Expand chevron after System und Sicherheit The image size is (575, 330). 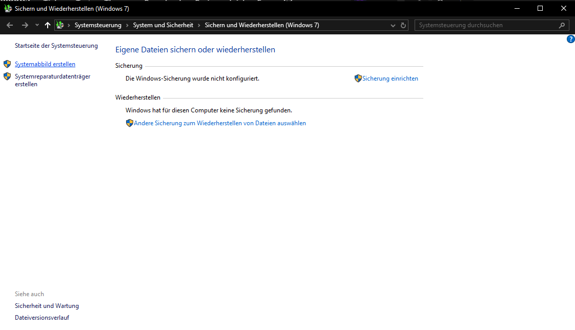click(x=199, y=25)
